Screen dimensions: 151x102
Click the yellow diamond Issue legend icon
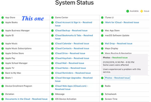[142, 11]
